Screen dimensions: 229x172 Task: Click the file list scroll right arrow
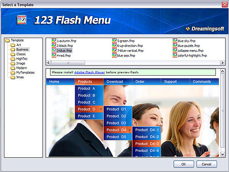223,62
